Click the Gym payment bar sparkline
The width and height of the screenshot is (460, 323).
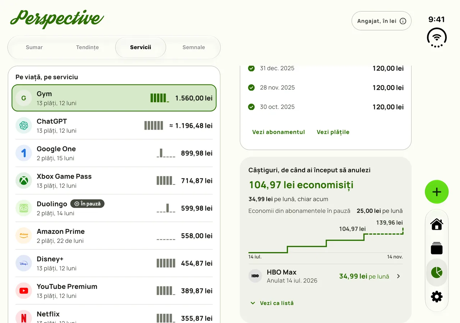click(x=160, y=98)
